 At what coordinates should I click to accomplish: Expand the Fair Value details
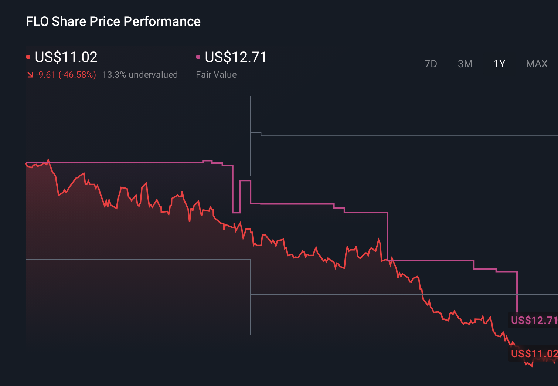click(x=216, y=74)
